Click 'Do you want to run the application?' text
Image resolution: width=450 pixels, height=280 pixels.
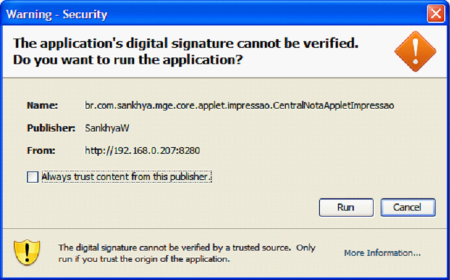click(128, 60)
